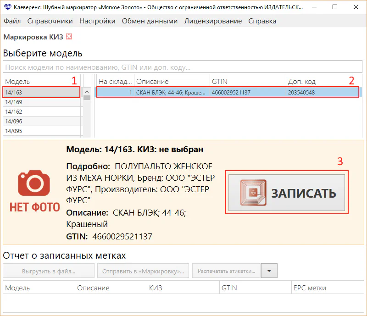The width and height of the screenshot is (367, 316).
Task: Click the Клеверенс app icon in title bar
Action: (x=7, y=7)
